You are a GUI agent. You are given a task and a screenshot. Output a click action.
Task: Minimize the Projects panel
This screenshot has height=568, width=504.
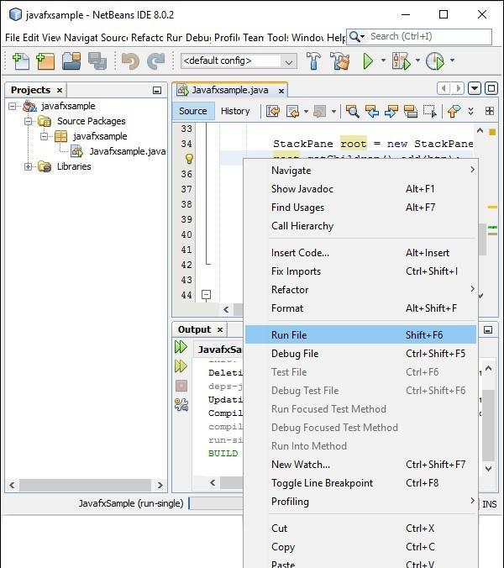157,90
